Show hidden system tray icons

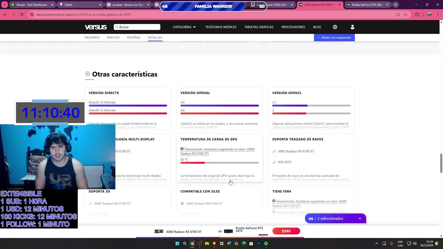point(377,243)
